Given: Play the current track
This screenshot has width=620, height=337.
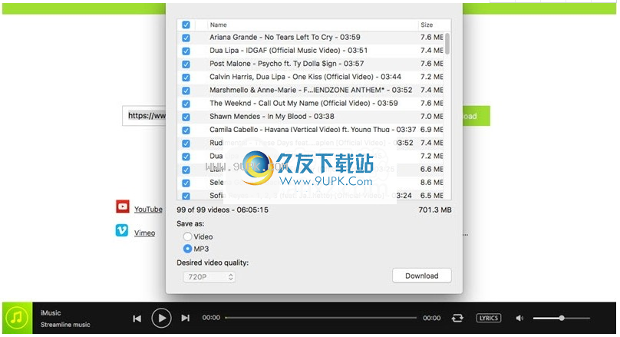Looking at the screenshot, I should (x=161, y=318).
